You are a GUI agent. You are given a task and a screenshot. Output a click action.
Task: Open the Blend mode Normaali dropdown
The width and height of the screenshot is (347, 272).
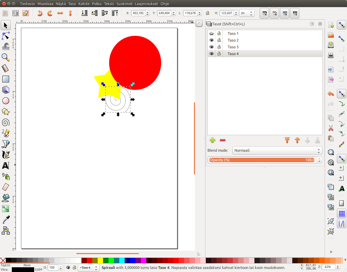pos(277,150)
